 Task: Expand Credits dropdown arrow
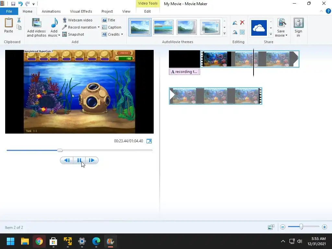tap(122, 34)
